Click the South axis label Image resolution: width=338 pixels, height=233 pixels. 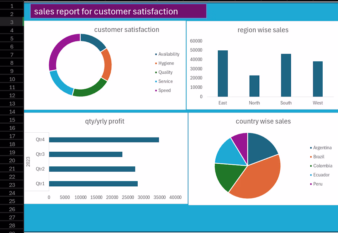click(286, 103)
